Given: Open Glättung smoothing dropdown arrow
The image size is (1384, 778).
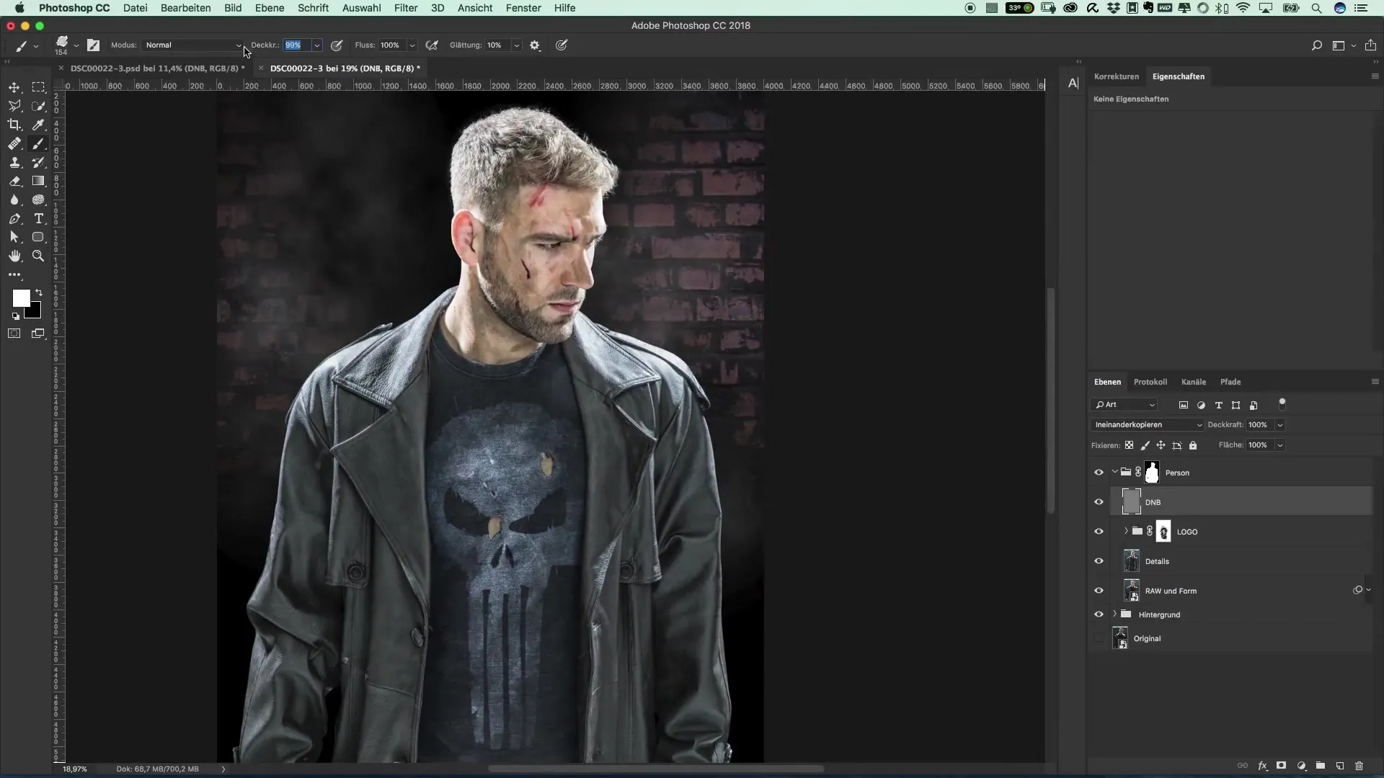Looking at the screenshot, I should click(x=517, y=45).
